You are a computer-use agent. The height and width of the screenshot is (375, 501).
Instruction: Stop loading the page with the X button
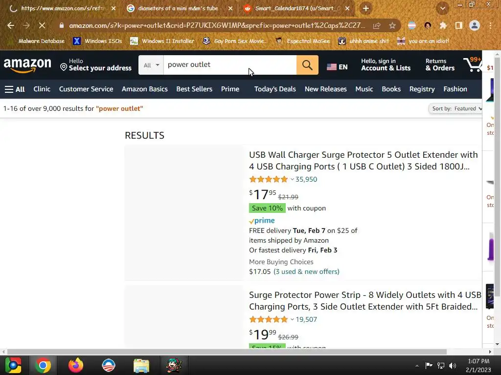click(42, 25)
